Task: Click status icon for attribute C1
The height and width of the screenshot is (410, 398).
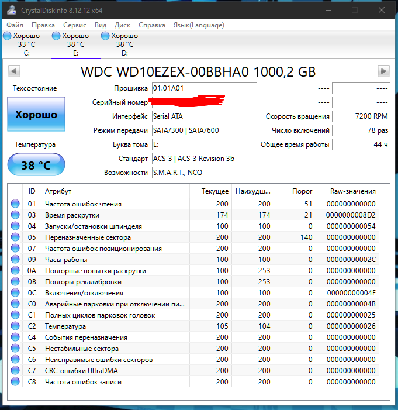Action: [x=15, y=315]
